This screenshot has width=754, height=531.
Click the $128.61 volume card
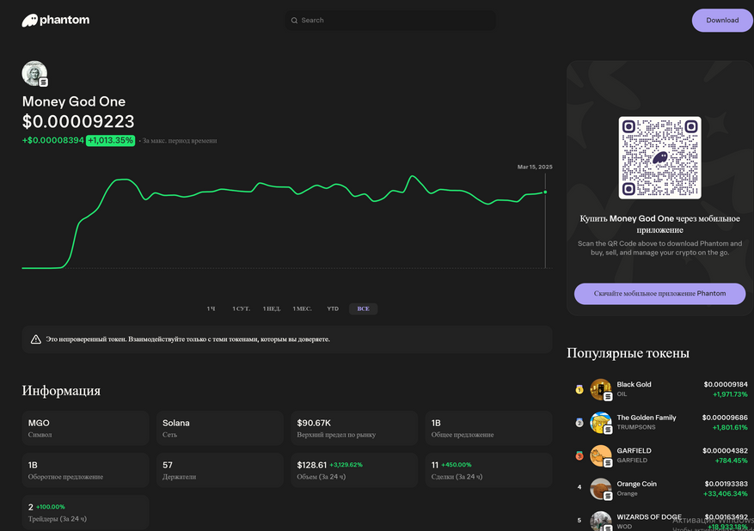[x=354, y=471]
